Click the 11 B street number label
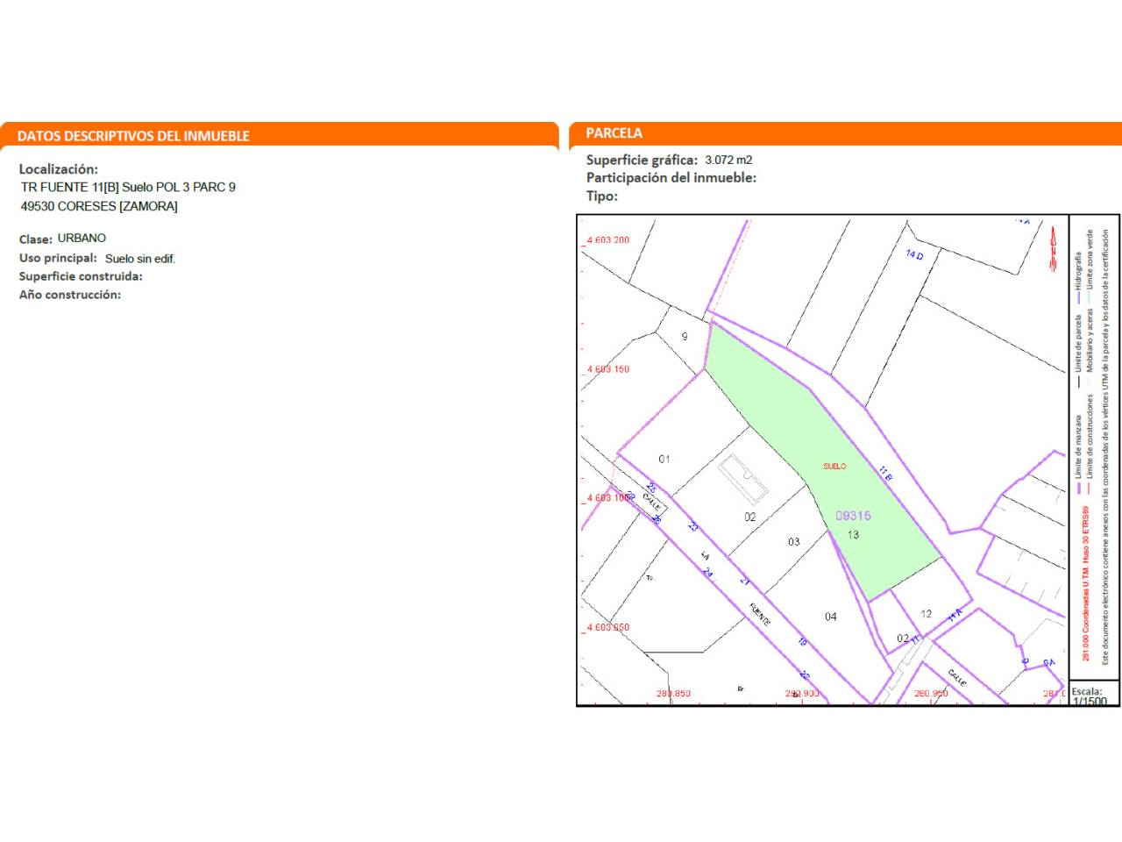 point(885,474)
